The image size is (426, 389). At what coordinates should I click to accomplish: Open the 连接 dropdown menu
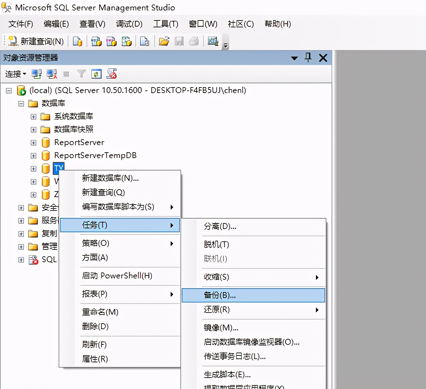pos(15,74)
